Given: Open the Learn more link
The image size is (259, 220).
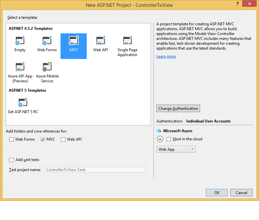Looking at the screenshot, I should (x=166, y=56).
